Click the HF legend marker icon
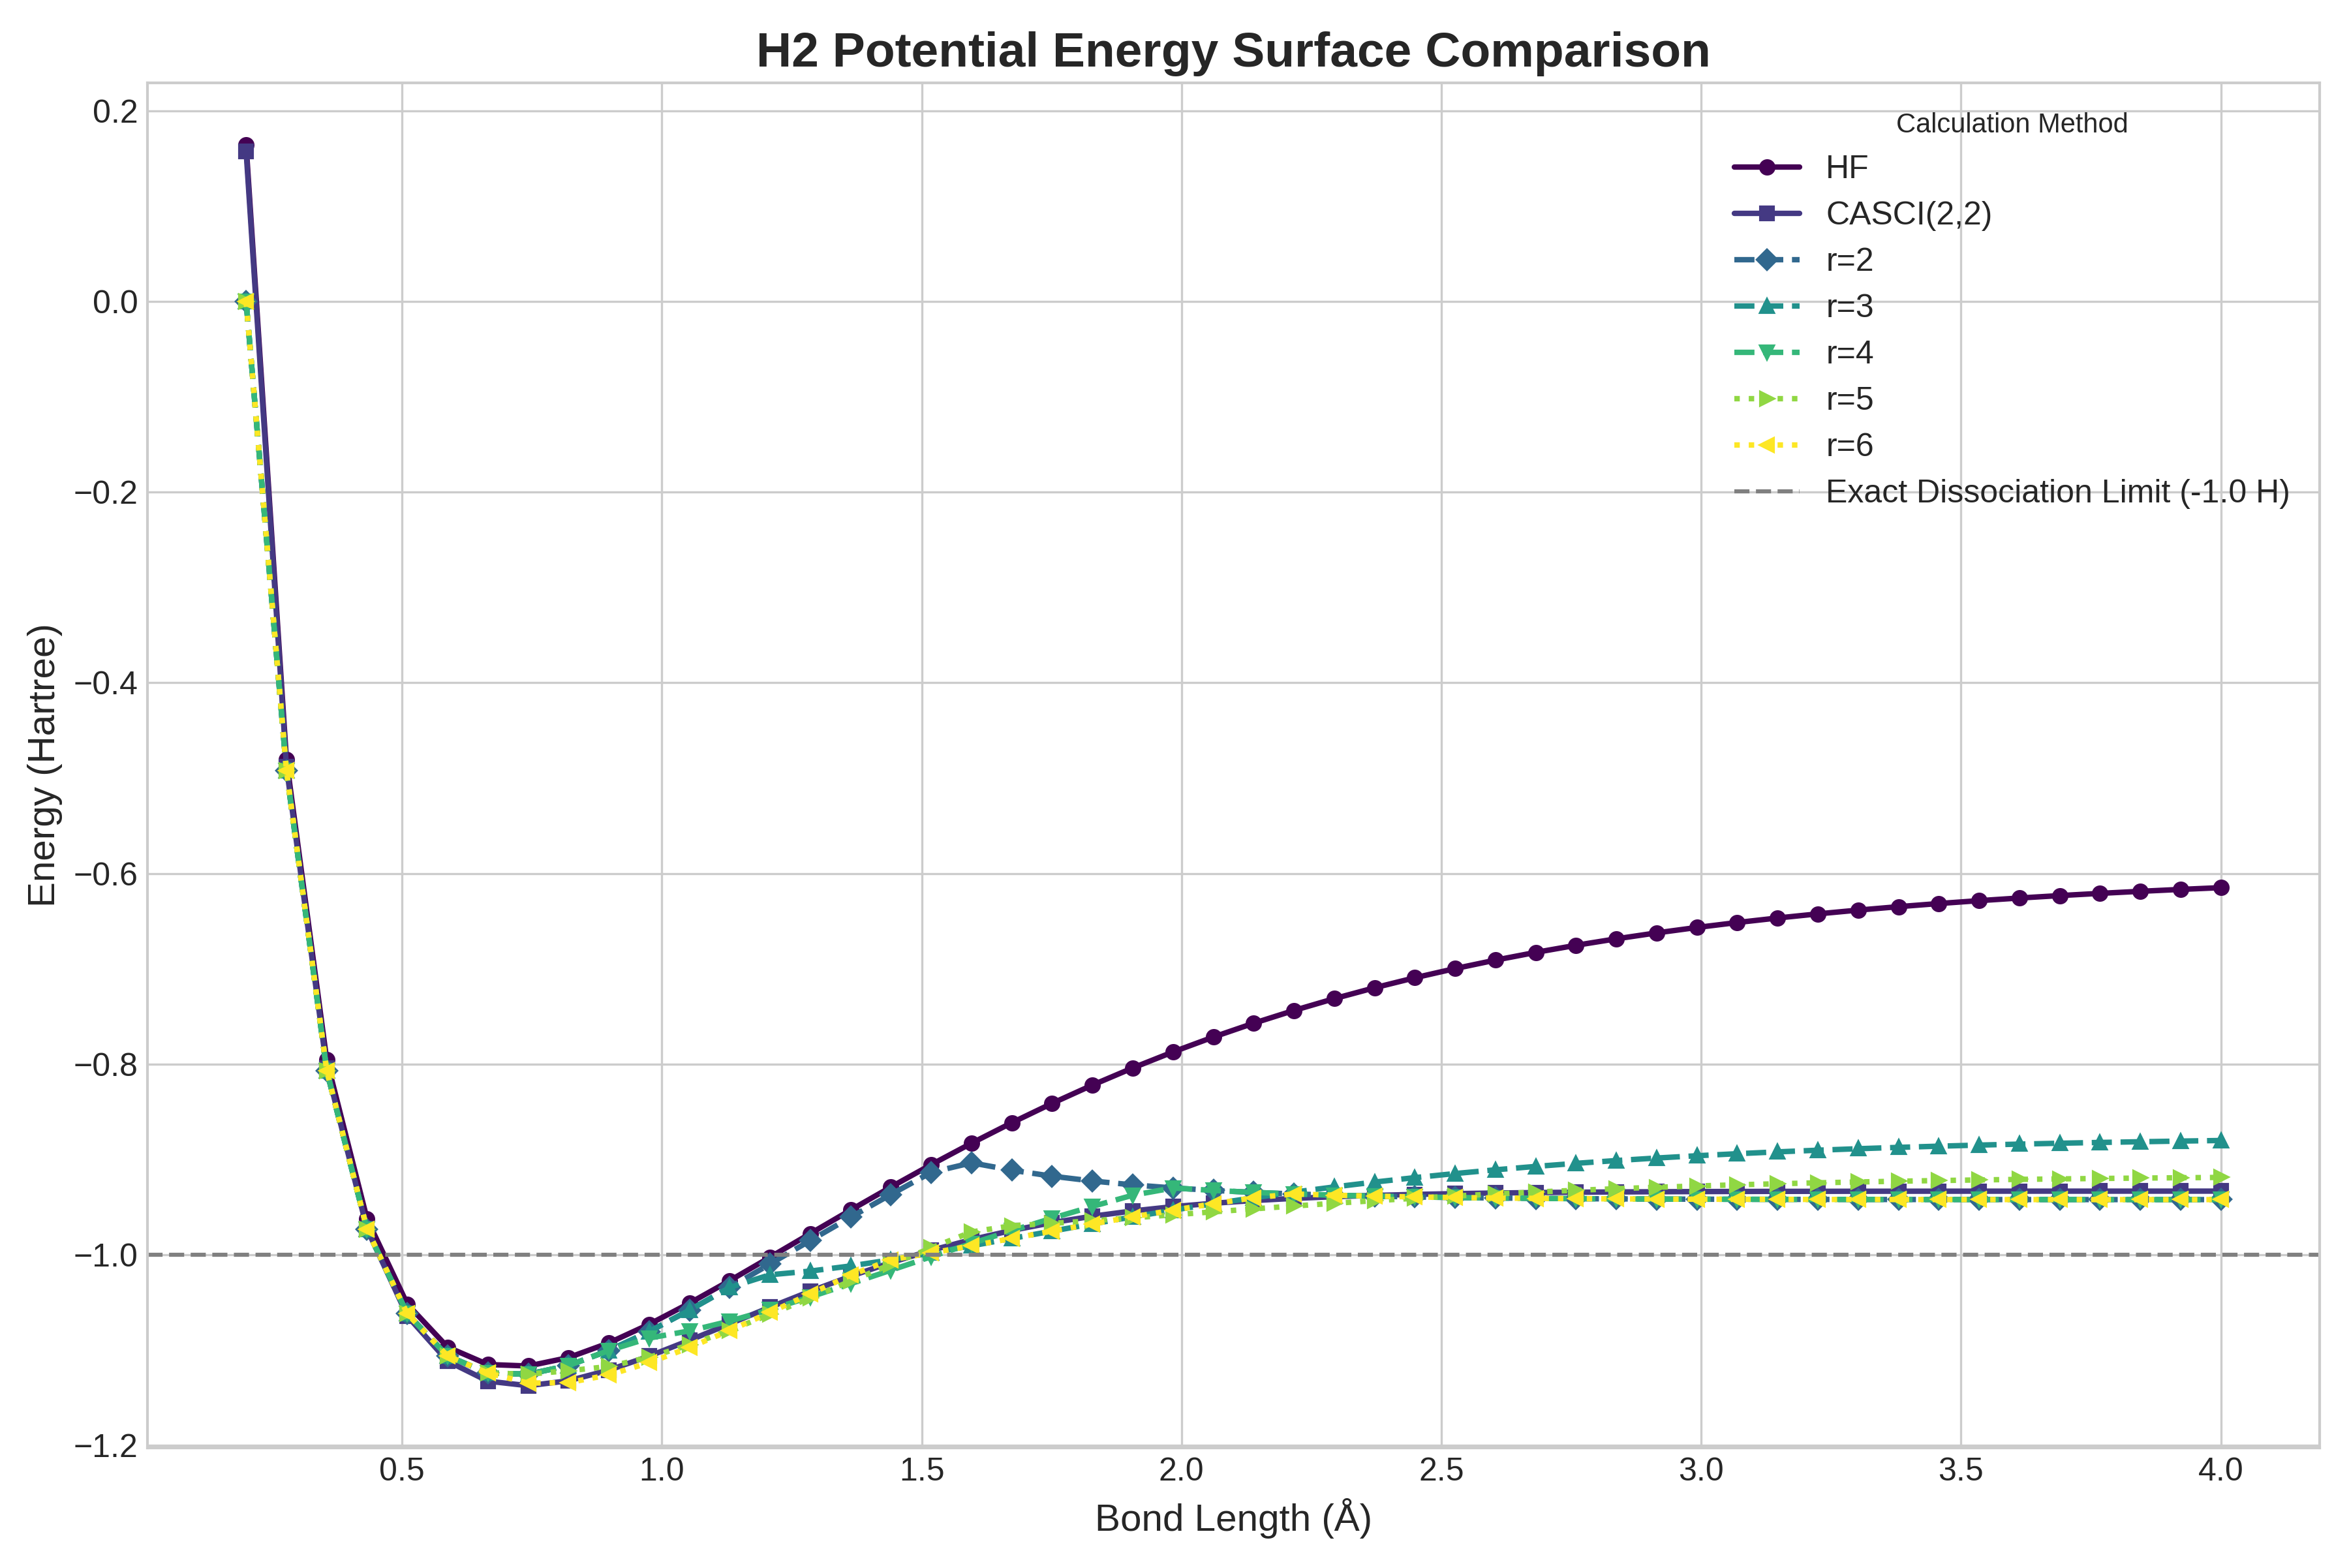The image size is (2349, 1566). coord(1767,167)
